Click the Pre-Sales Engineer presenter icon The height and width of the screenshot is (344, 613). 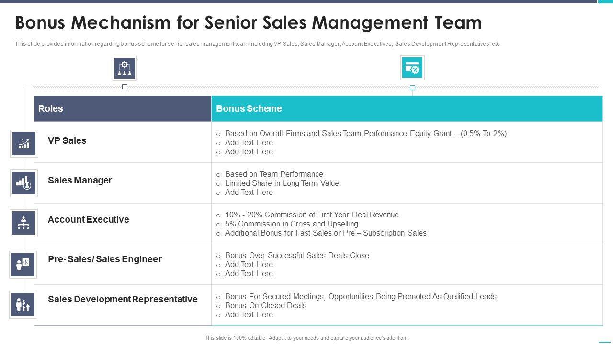point(23,264)
